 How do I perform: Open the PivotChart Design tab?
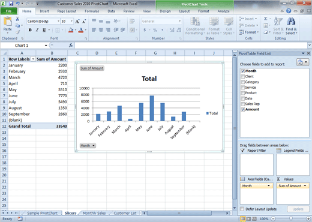165,11
